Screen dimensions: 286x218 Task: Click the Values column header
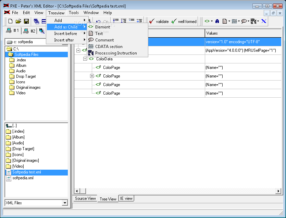point(243,33)
